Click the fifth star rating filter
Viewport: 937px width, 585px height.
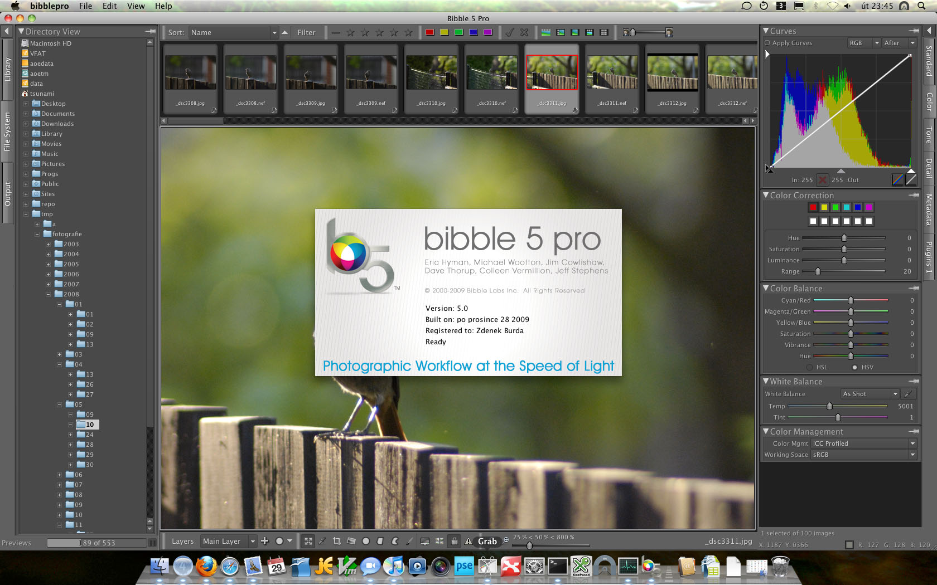(408, 32)
